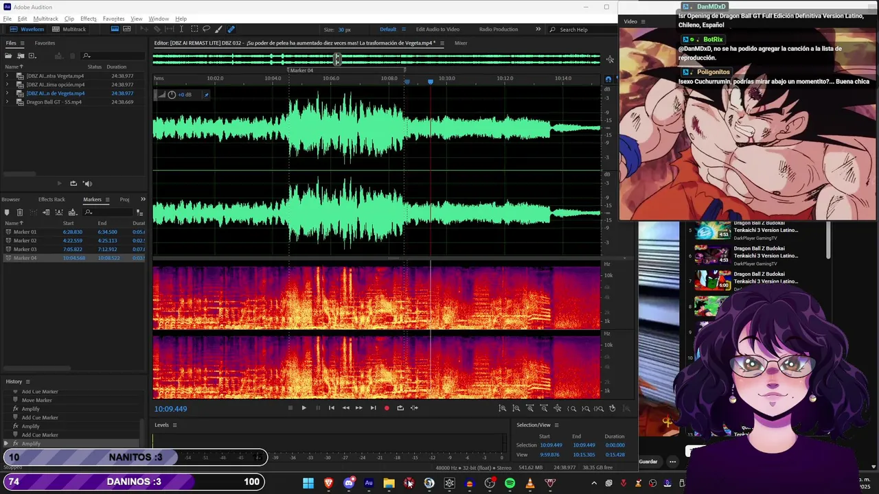Show hidden panel tabs with chevron
This screenshot has width=879, height=494.
click(x=143, y=200)
